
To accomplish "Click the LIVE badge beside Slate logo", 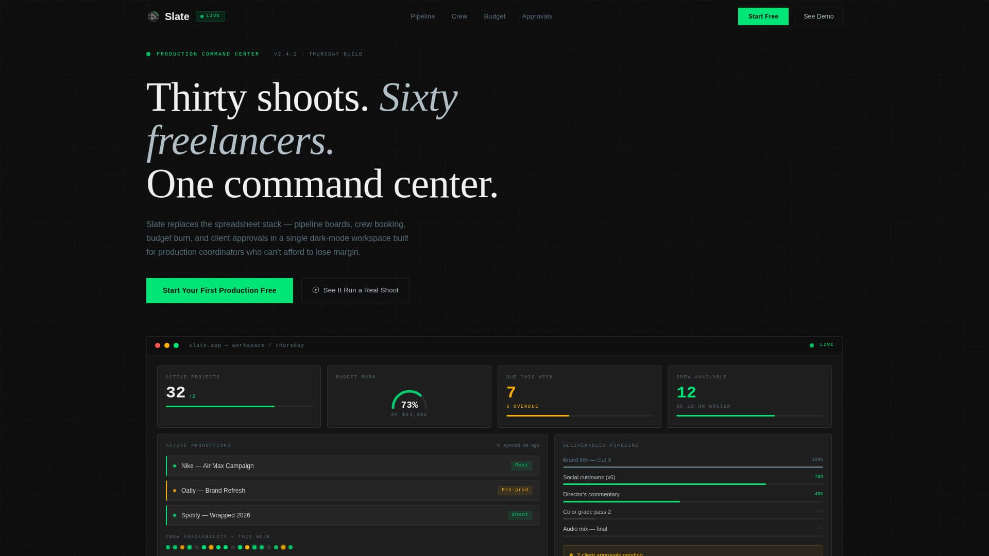I will pyautogui.click(x=210, y=16).
